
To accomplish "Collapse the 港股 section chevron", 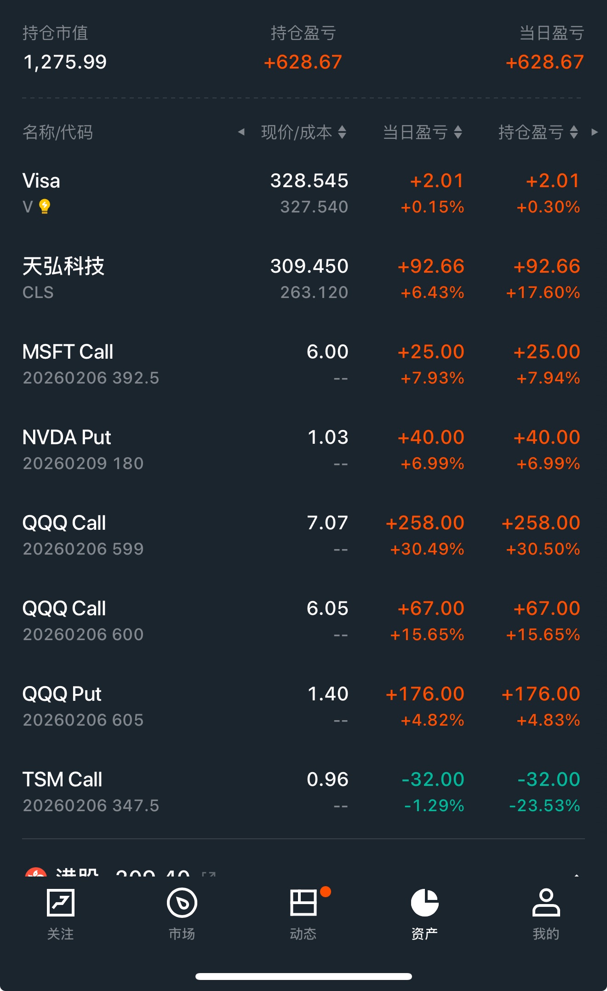I will click(x=576, y=873).
